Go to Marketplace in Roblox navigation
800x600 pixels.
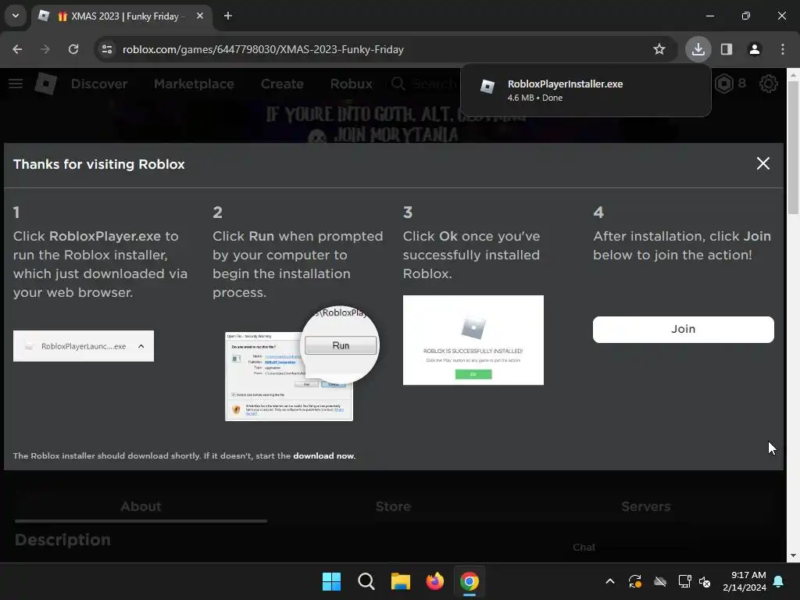tap(194, 84)
